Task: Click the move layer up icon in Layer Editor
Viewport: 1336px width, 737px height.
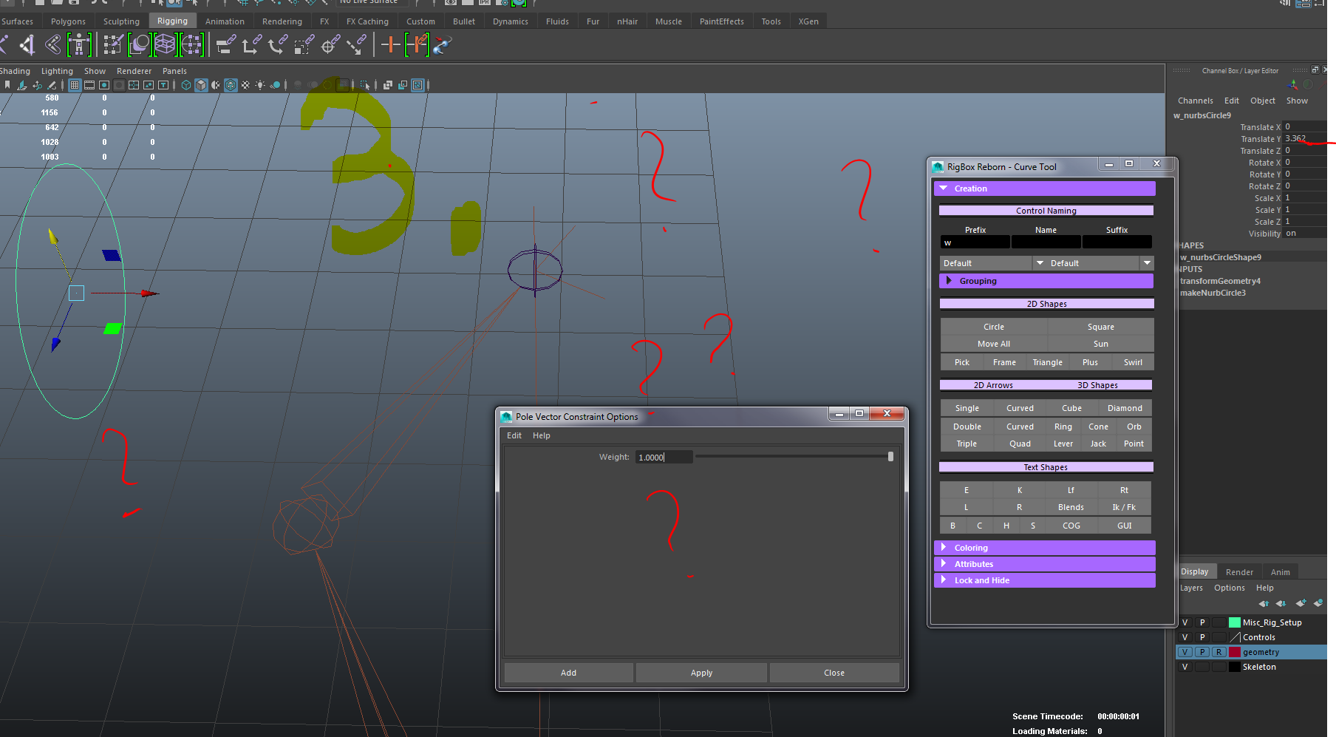Action: click(x=1264, y=604)
